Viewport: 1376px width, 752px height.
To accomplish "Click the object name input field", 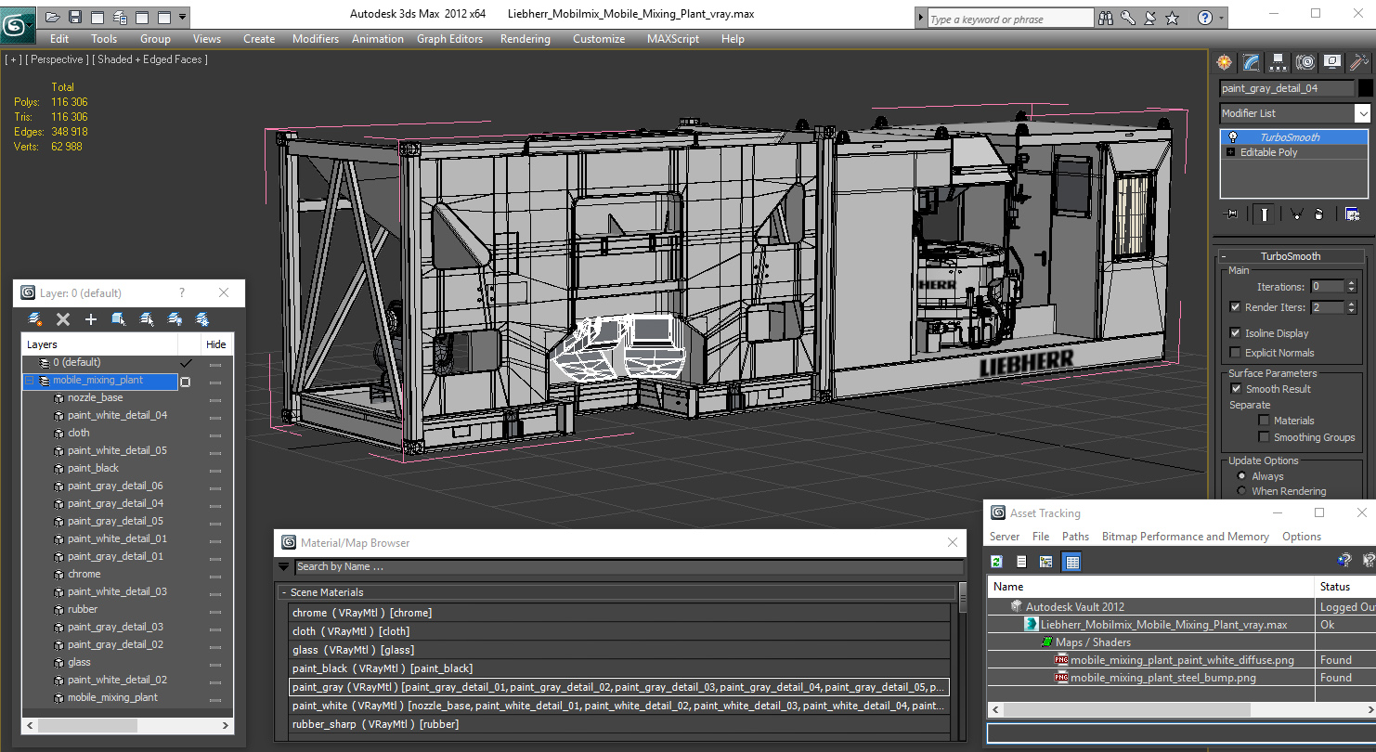I will [x=1287, y=88].
